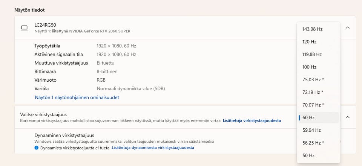The height and width of the screenshot is (166, 362).
Task: Click the monitor icon beside LC24RG50
Action: pos(24,28)
